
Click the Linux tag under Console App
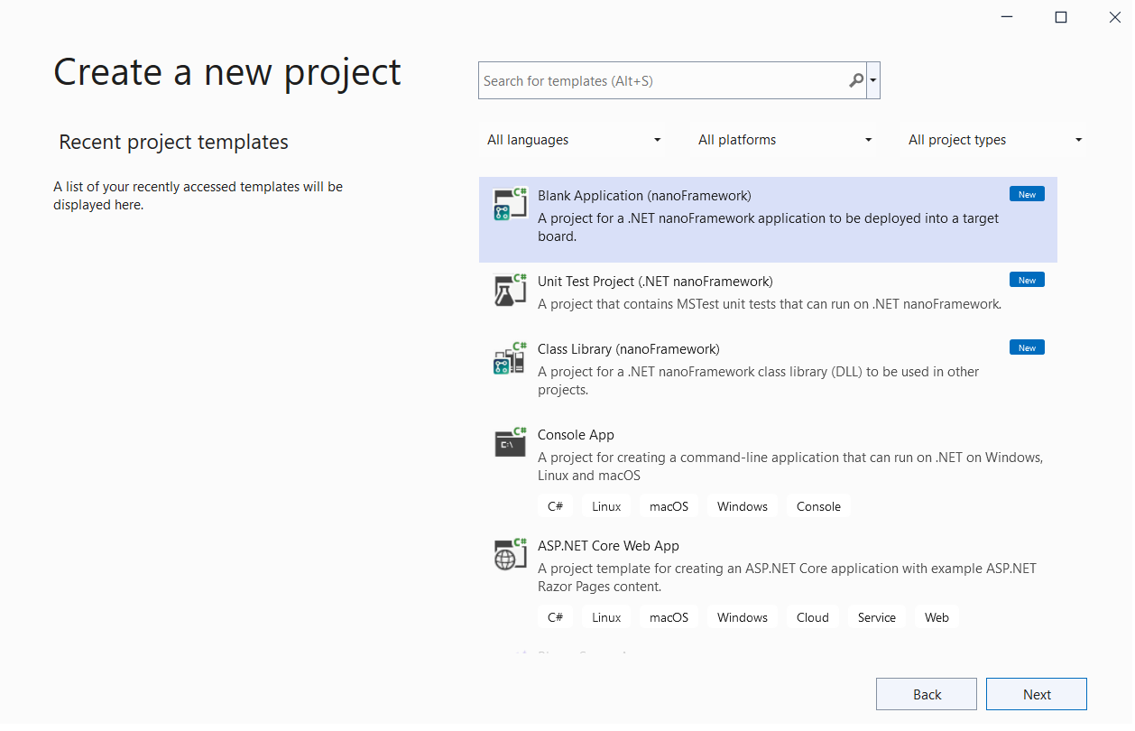point(606,507)
